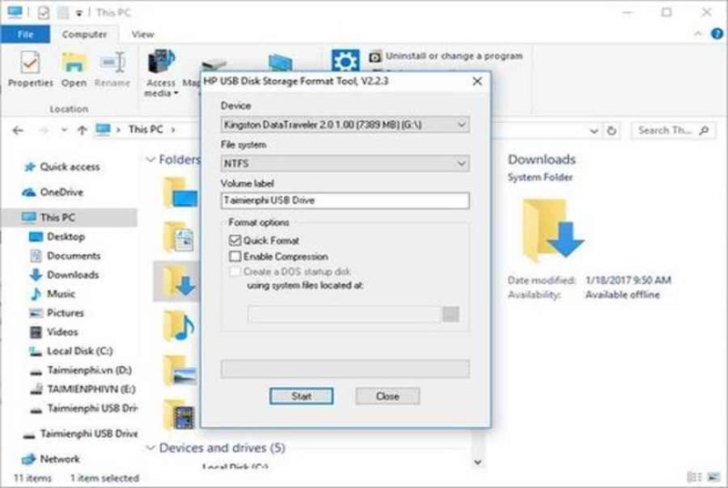Uncheck the Quick Format checkbox

(x=236, y=240)
